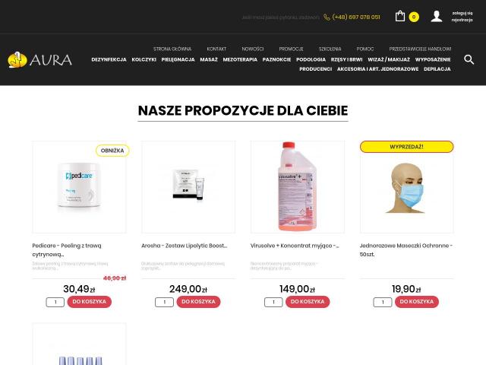
Task: Add Pedicare peeling to cart
Action: tap(90, 302)
